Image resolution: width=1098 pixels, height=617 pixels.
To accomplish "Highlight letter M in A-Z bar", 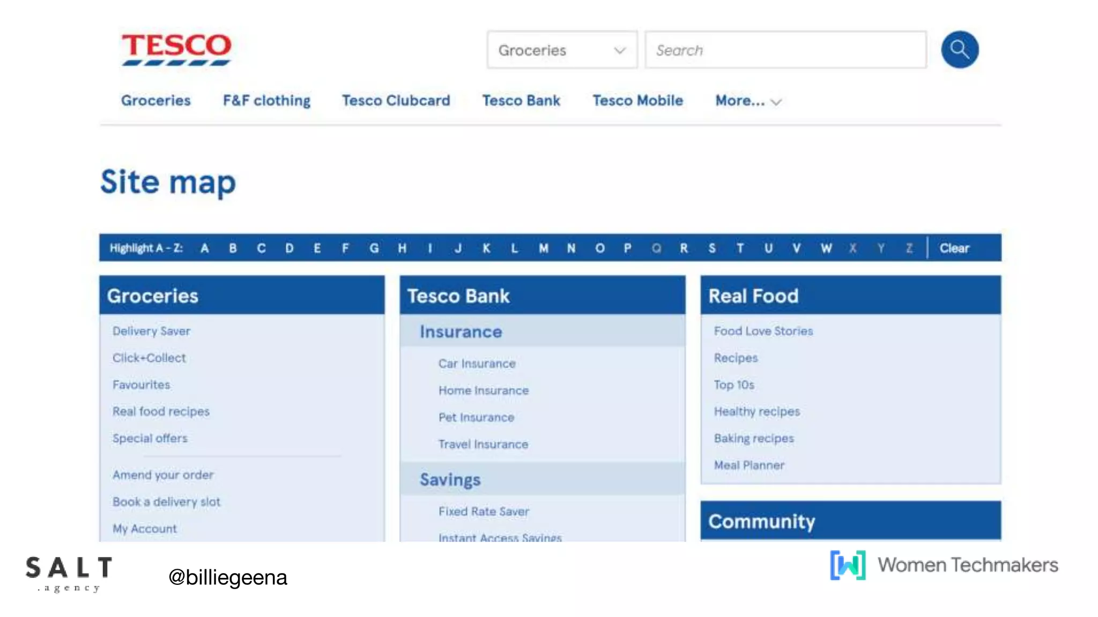I will tap(544, 249).
